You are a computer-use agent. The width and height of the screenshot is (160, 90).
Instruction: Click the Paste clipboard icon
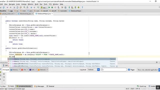[20, 7]
